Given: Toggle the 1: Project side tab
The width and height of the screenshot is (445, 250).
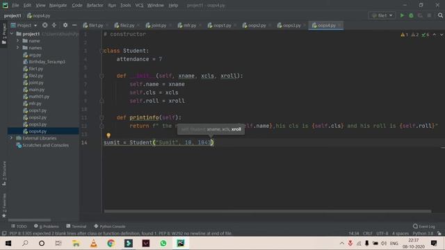Looking at the screenshot, I should 4,34.
